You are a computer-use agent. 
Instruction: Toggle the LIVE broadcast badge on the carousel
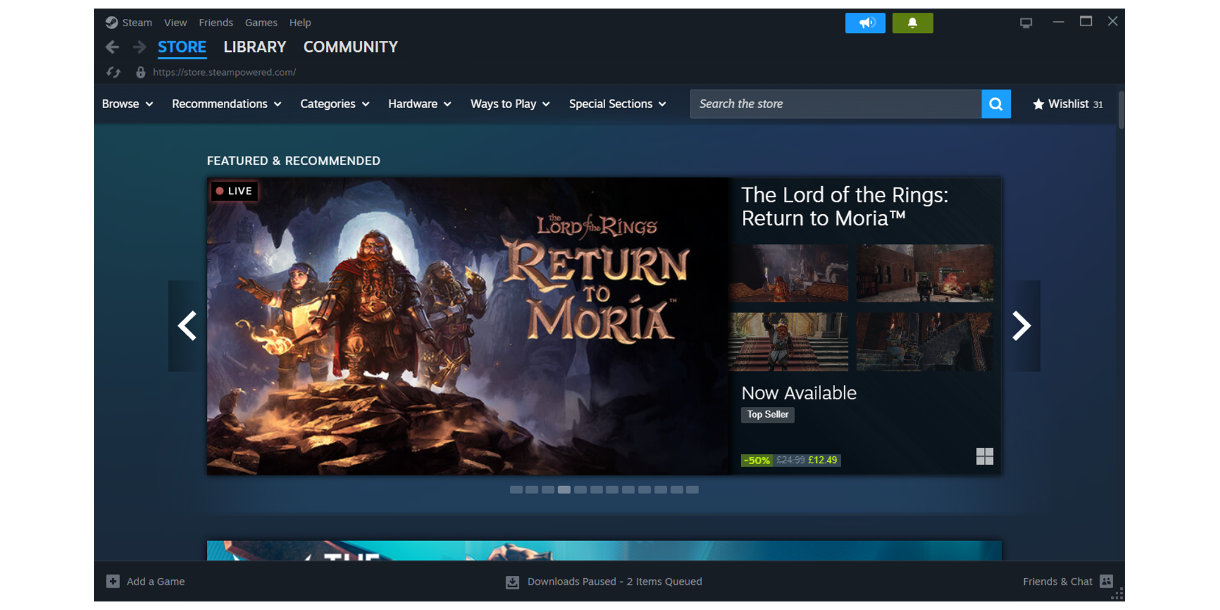coord(234,191)
